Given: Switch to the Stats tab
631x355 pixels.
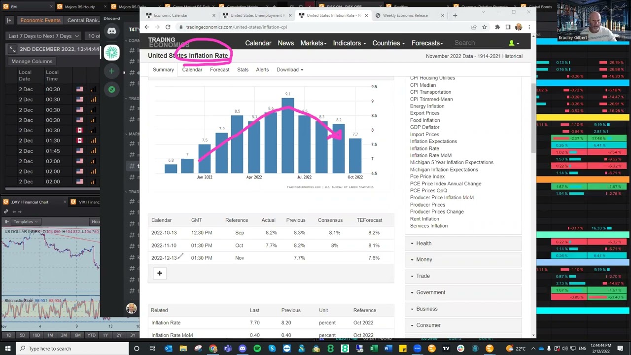Looking at the screenshot, I should point(243,70).
